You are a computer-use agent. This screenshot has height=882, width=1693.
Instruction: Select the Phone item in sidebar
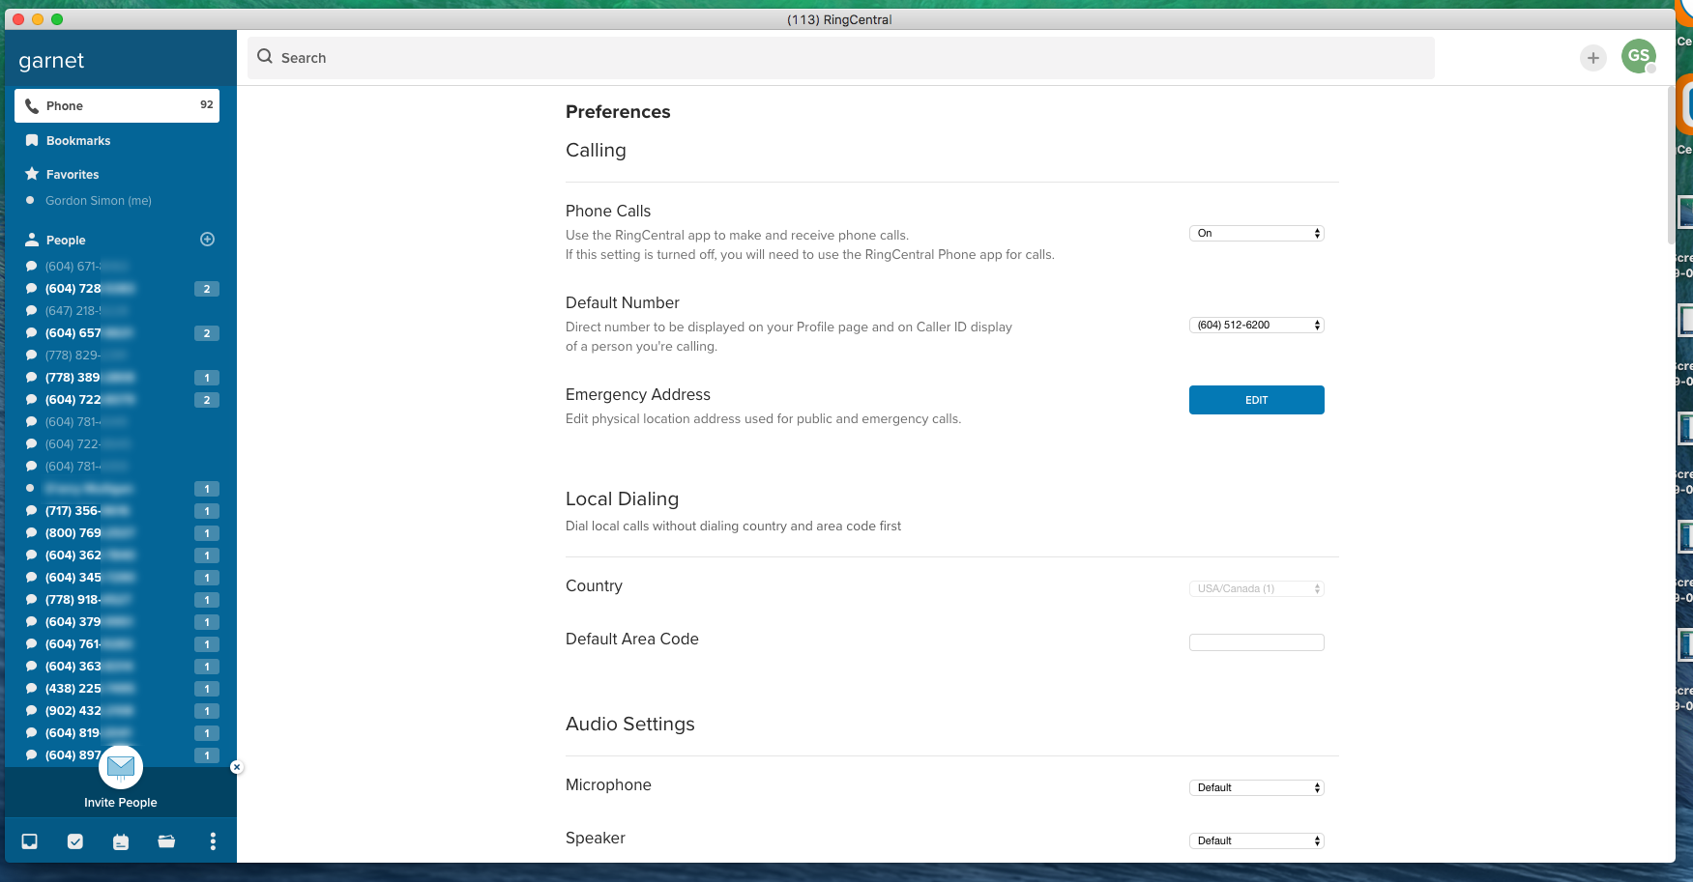[x=117, y=106]
